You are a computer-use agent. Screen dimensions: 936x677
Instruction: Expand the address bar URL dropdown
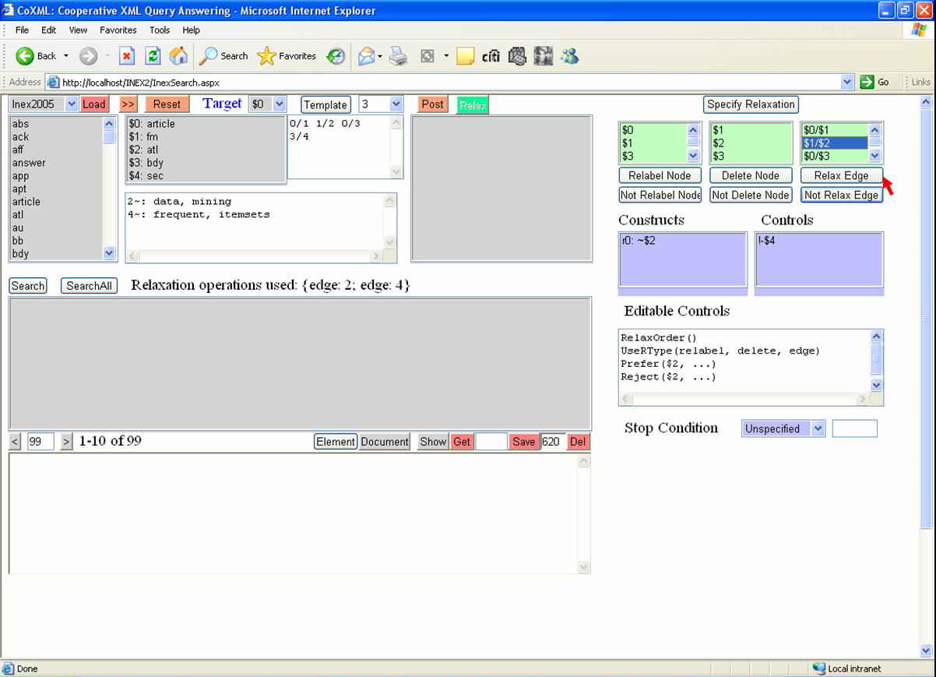847,82
